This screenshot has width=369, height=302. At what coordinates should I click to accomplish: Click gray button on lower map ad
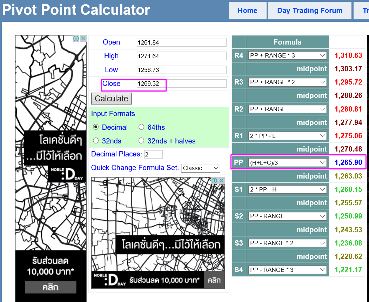click(214, 280)
